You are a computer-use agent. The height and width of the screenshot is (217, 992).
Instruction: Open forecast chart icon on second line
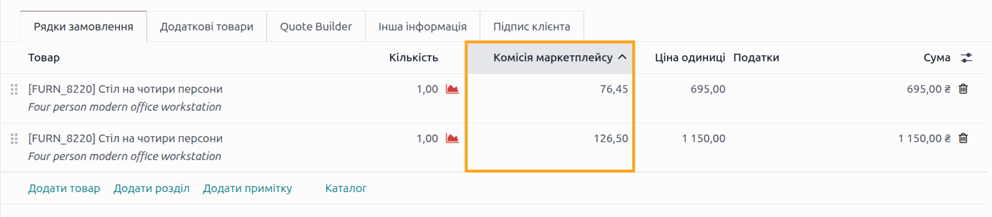tap(452, 139)
